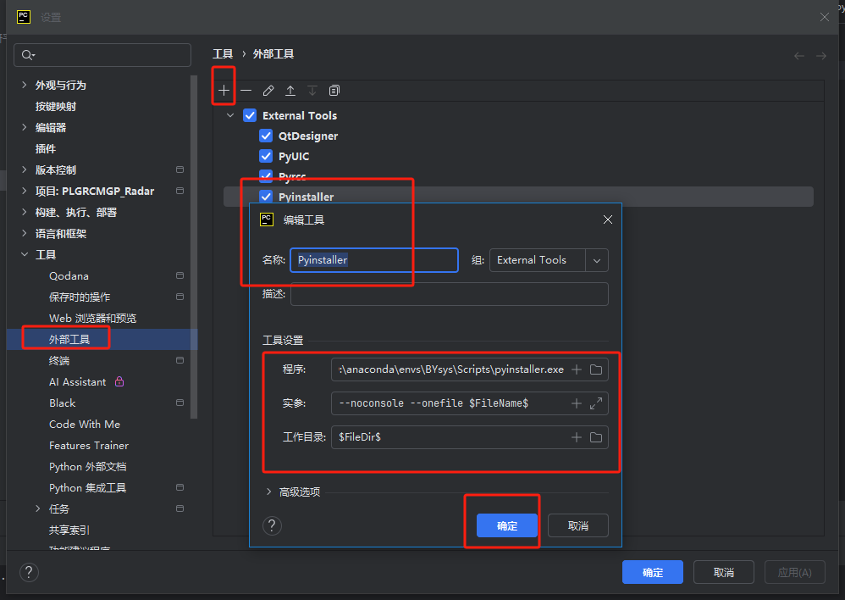The image size is (845, 600).
Task: Toggle the QtDesigner checkbox
Action: click(265, 136)
